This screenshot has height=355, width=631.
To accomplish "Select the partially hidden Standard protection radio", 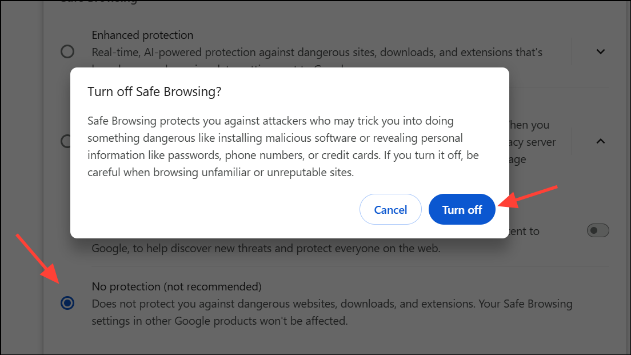I will [x=65, y=141].
